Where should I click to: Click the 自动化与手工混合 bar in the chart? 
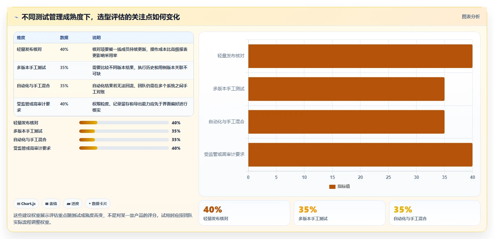[x=346, y=122]
